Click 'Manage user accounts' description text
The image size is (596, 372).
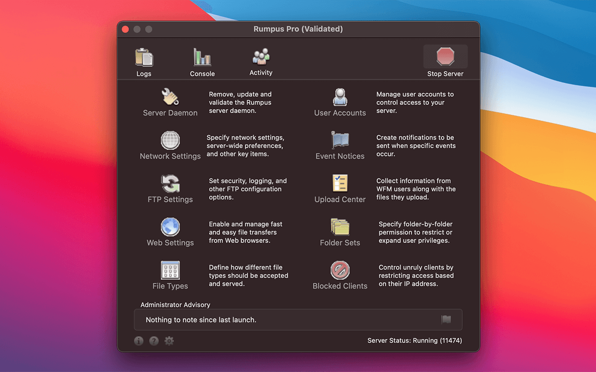click(x=415, y=103)
